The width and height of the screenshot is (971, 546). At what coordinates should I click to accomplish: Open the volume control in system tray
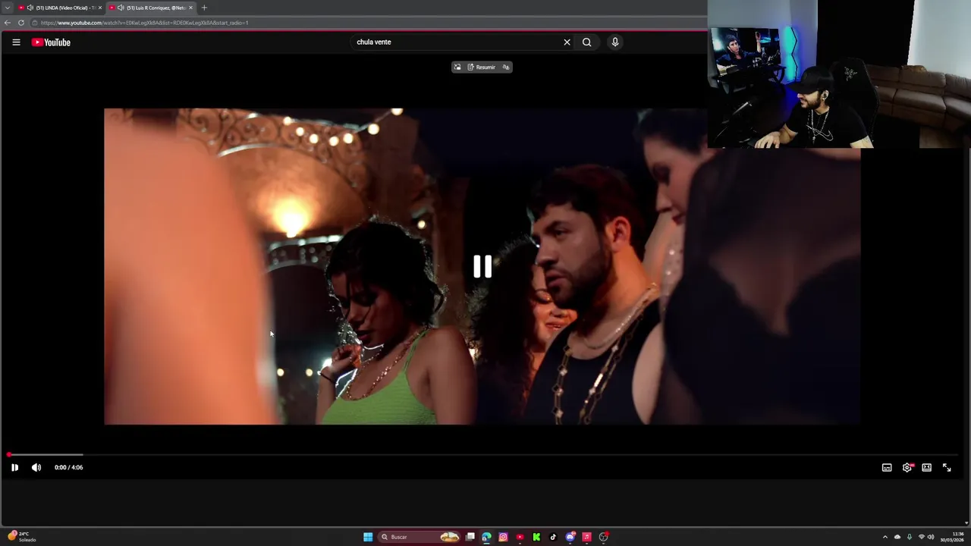pos(931,537)
